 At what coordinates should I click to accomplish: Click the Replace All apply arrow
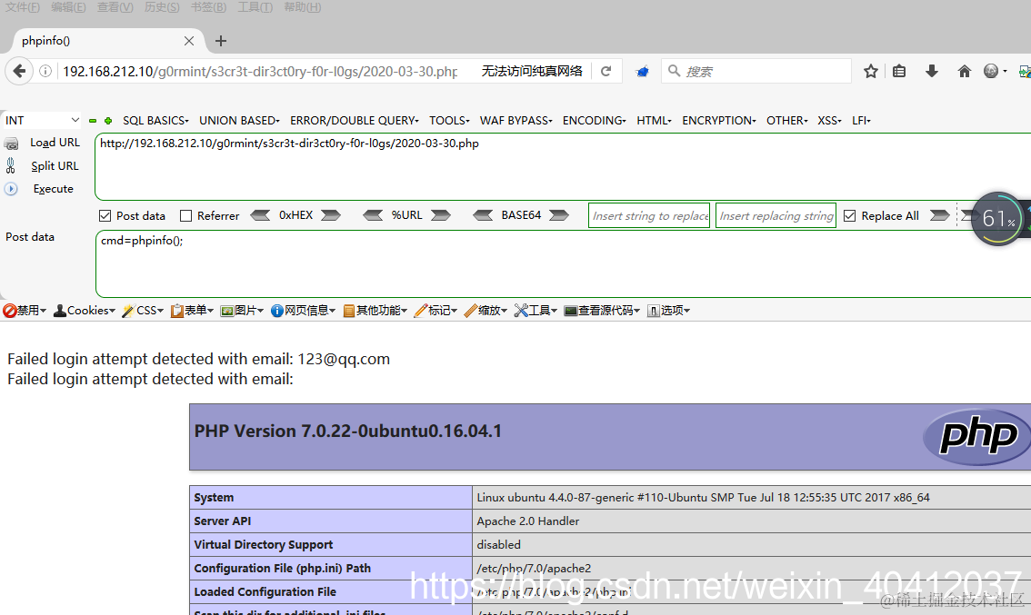pyautogui.click(x=939, y=215)
